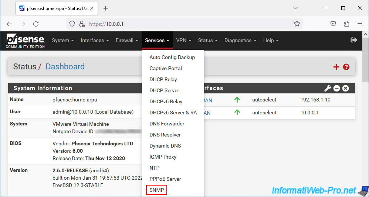Select SNMP from Services menu
Image resolution: width=369 pixels, height=197 pixels.
157,190
